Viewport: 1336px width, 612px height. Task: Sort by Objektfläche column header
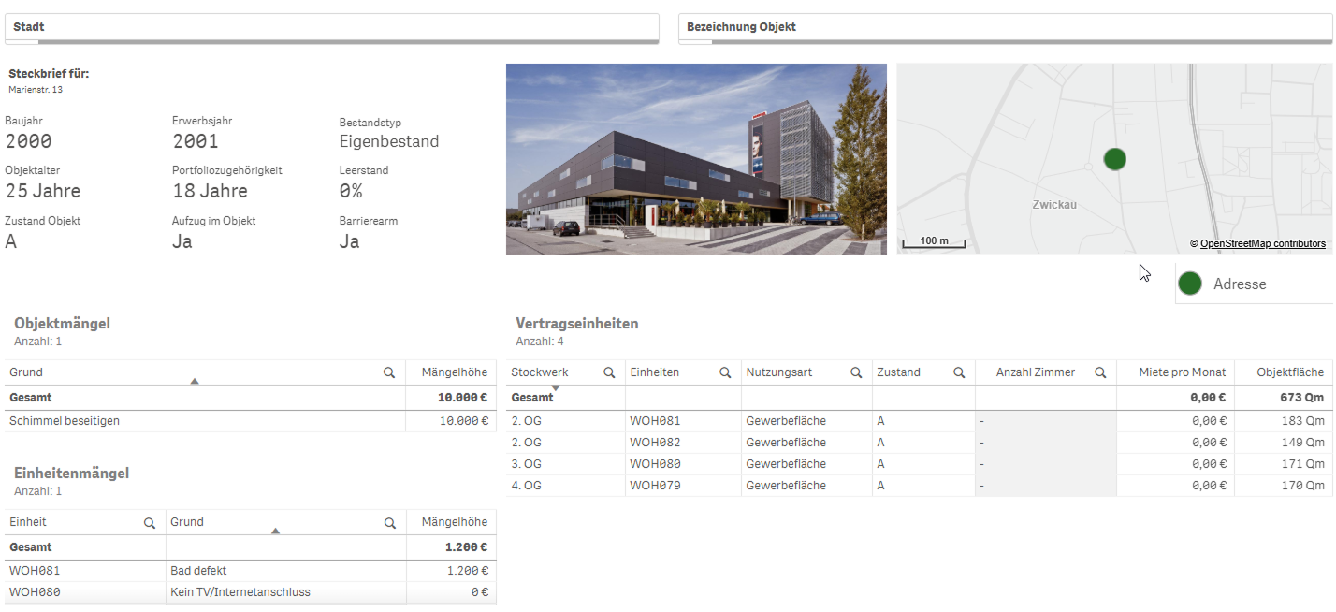tap(1290, 372)
